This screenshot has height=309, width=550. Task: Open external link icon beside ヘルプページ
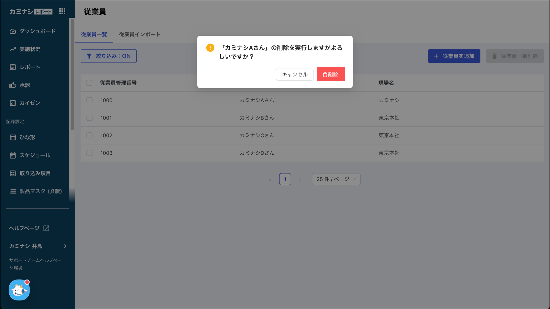(x=46, y=228)
